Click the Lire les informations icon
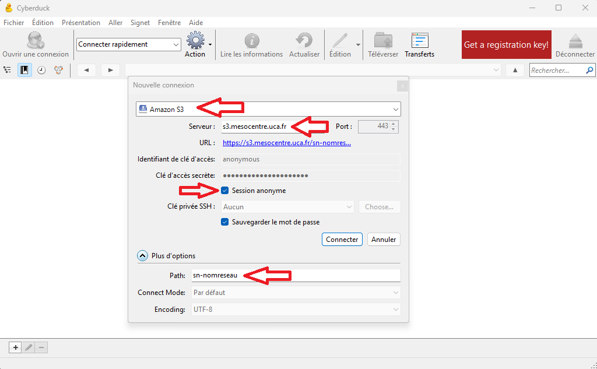Image resolution: width=597 pixels, height=369 pixels. click(252, 40)
